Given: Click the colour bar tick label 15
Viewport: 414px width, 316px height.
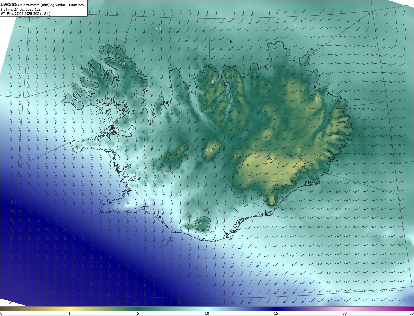Looking at the screenshot, I should 276,313.
